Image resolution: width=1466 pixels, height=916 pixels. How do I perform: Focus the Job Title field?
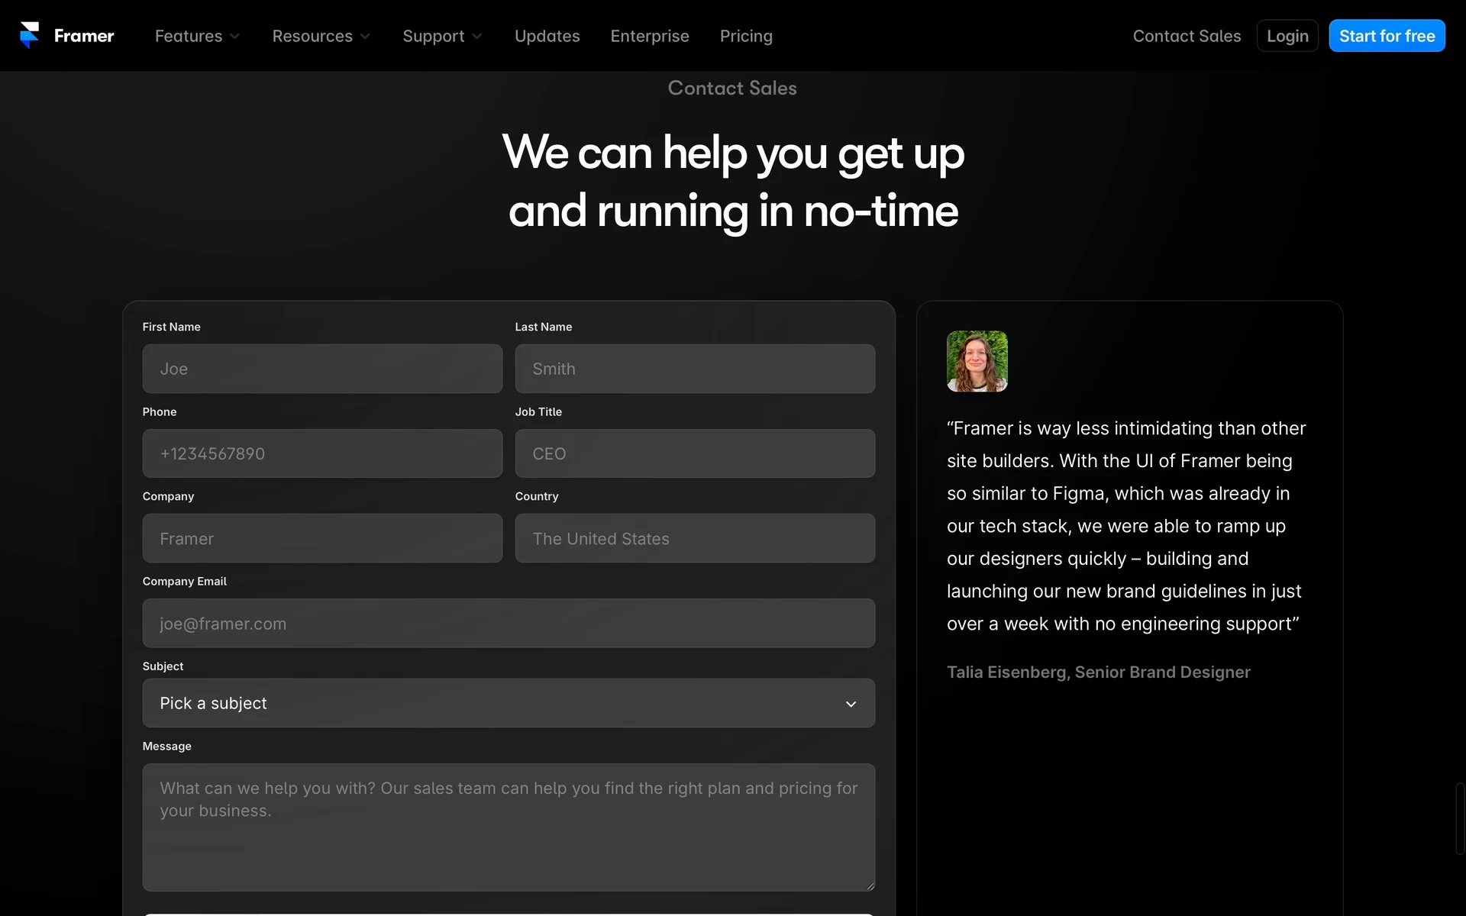click(x=695, y=453)
